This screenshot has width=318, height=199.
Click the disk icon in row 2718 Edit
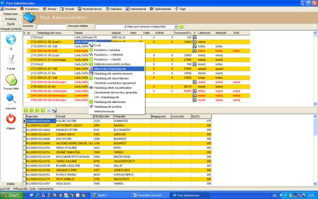(195, 46)
